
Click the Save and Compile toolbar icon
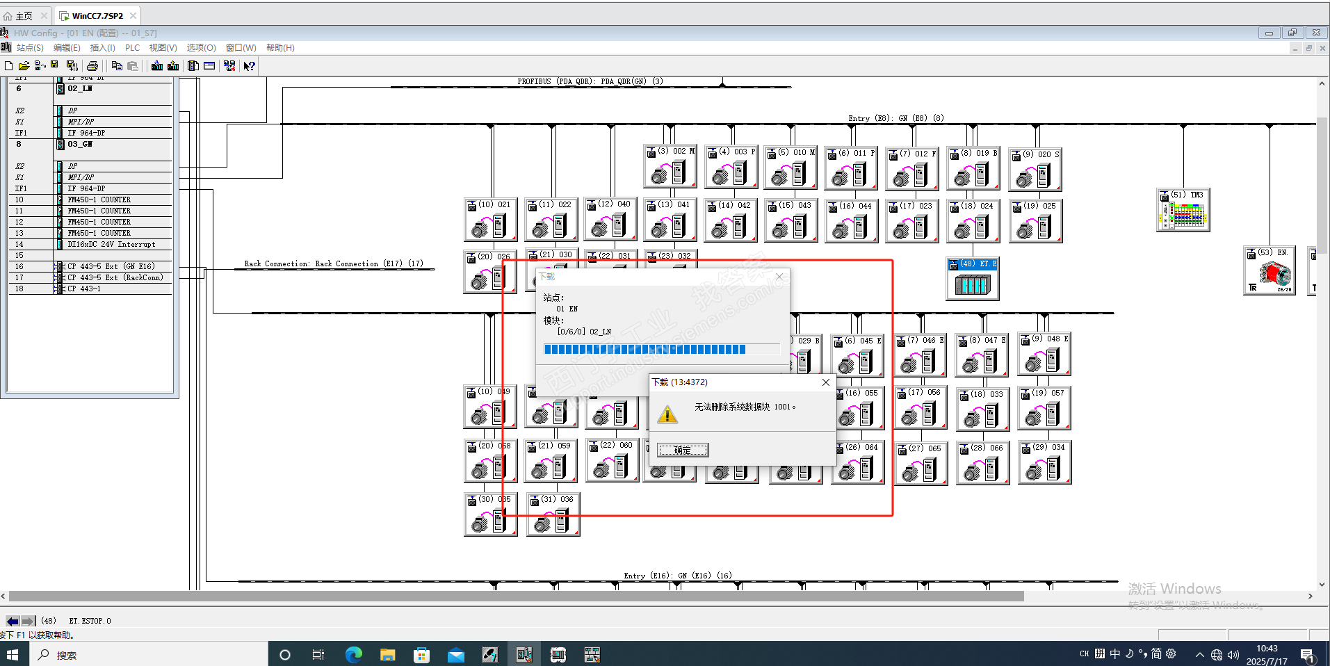coord(72,66)
